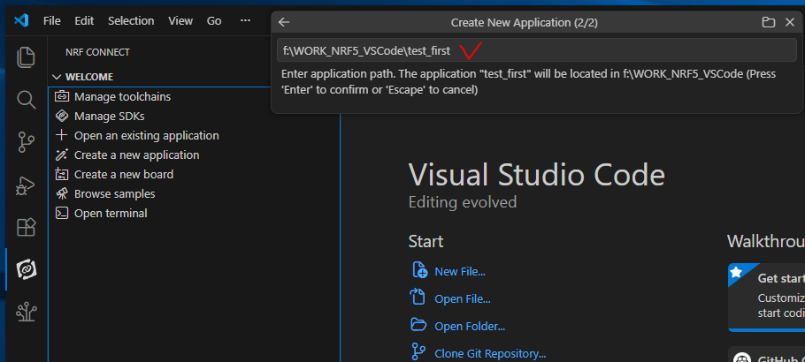Click the Open terminal icon
Viewport: 805px width, 362px height.
[62, 214]
